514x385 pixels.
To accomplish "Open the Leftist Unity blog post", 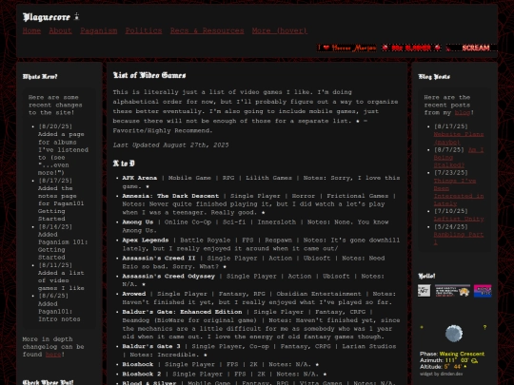I will 459,219.
